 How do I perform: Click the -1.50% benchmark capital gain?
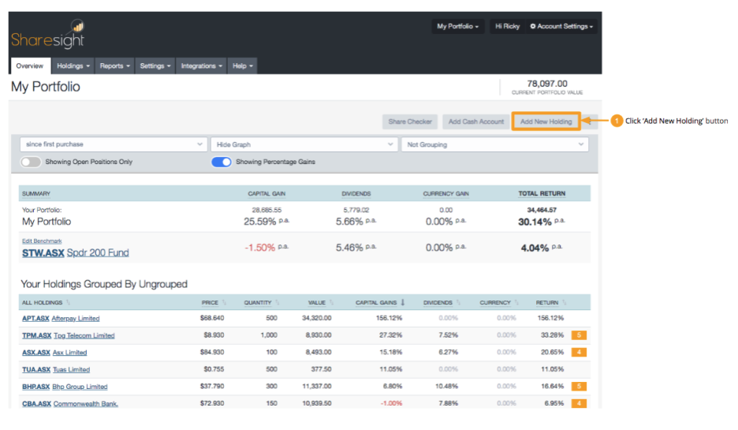coord(260,248)
